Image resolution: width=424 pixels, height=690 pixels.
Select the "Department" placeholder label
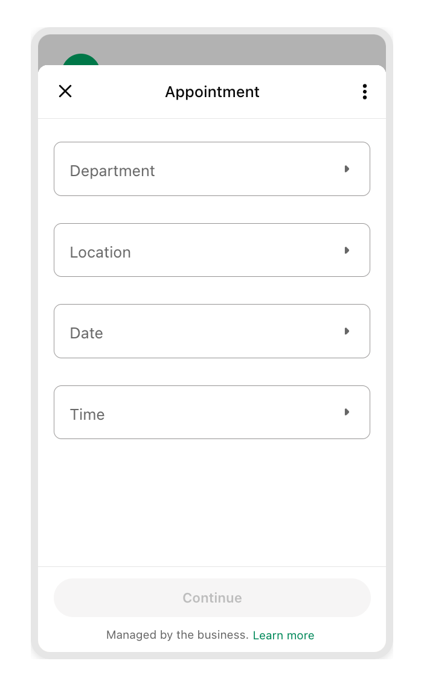[112, 171]
